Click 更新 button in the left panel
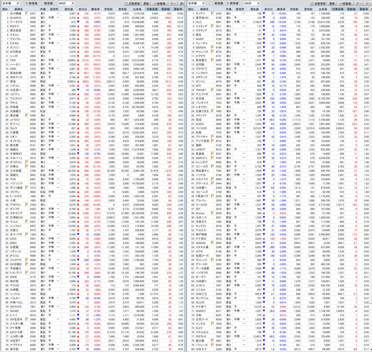Image resolution: width=372 pixels, height=352 pixels. pyautogui.click(x=146, y=3)
